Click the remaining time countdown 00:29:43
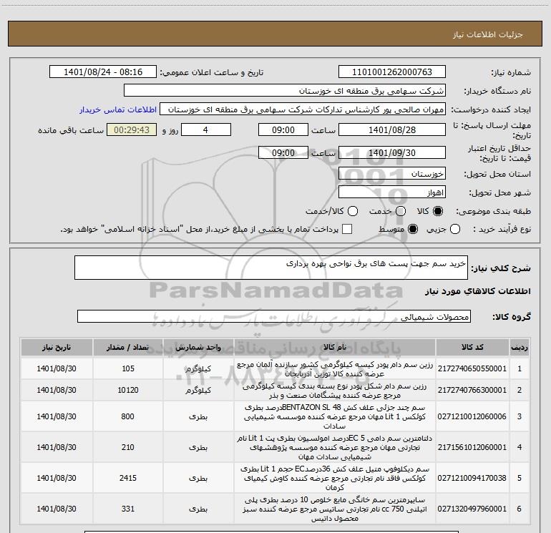The image size is (551, 533). [132, 129]
